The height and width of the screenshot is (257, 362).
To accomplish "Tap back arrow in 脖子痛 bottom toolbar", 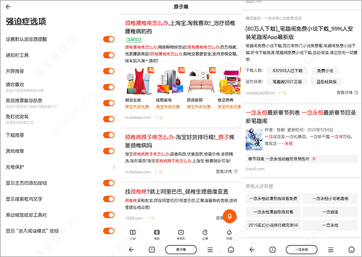I will coord(131,250).
